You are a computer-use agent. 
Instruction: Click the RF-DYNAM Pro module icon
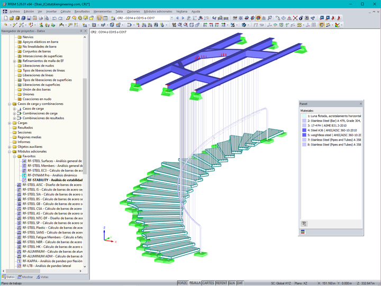coord(24,175)
